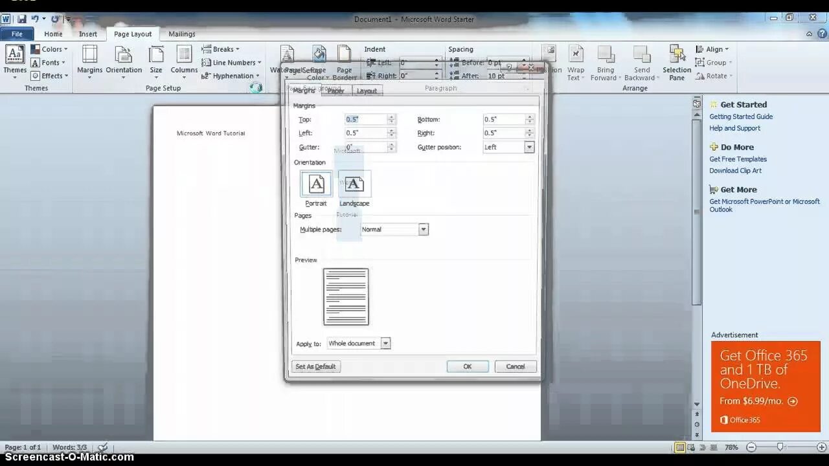Open the Orientation button in ribbon

[124, 62]
